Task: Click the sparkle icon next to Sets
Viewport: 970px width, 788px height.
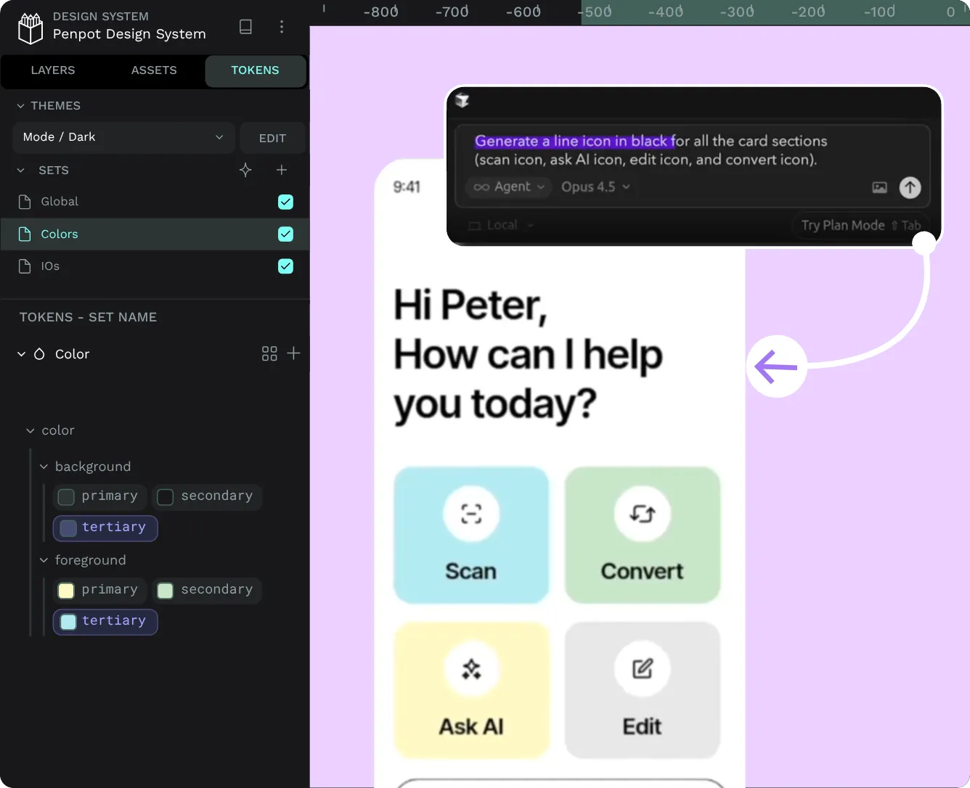Action: [245, 170]
